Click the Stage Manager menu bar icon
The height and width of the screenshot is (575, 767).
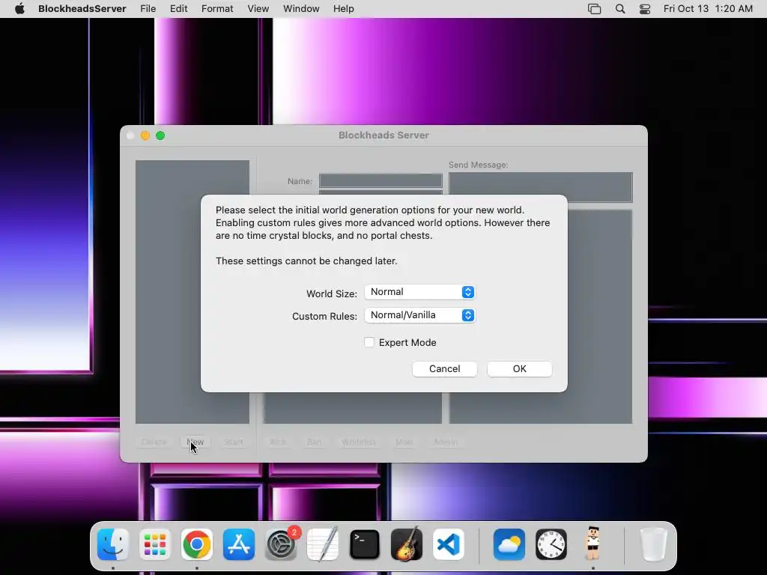coord(594,9)
